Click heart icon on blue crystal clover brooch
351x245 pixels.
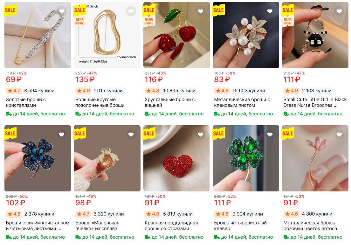pyautogui.click(x=62, y=135)
